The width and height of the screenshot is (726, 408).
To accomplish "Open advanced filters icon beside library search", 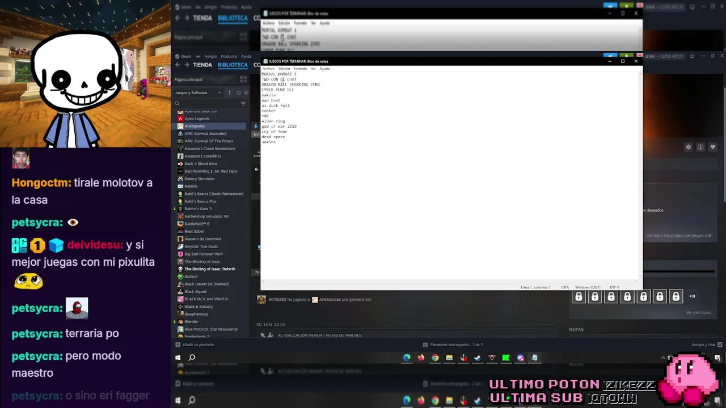I will (243, 104).
